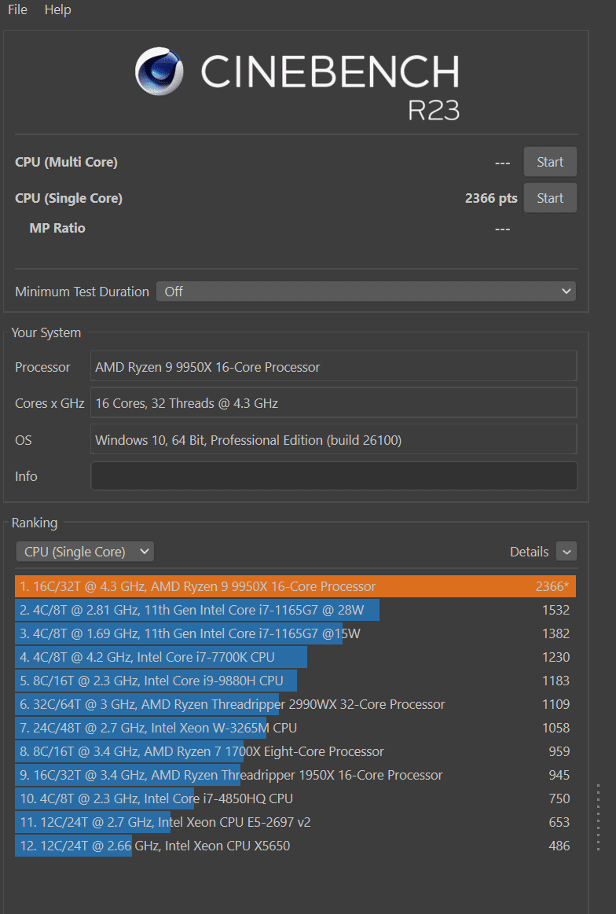Click the Cores x GHz field
The height and width of the screenshot is (914, 616).
(333, 403)
